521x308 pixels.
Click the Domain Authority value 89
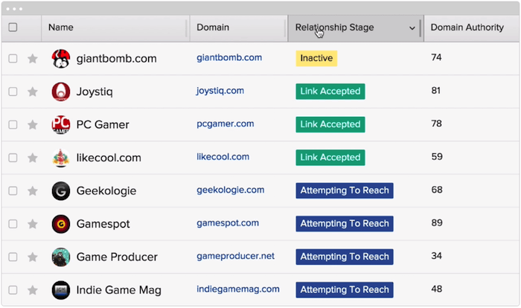[x=437, y=222]
